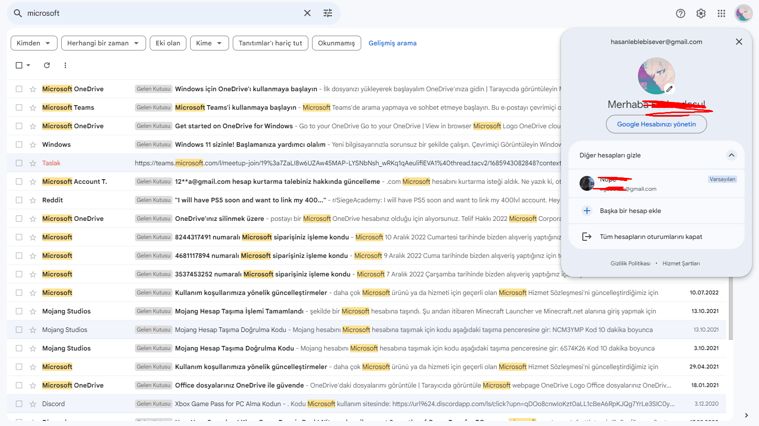Open the Kimden filter dropdown
The height and width of the screenshot is (426, 759).
(34, 43)
